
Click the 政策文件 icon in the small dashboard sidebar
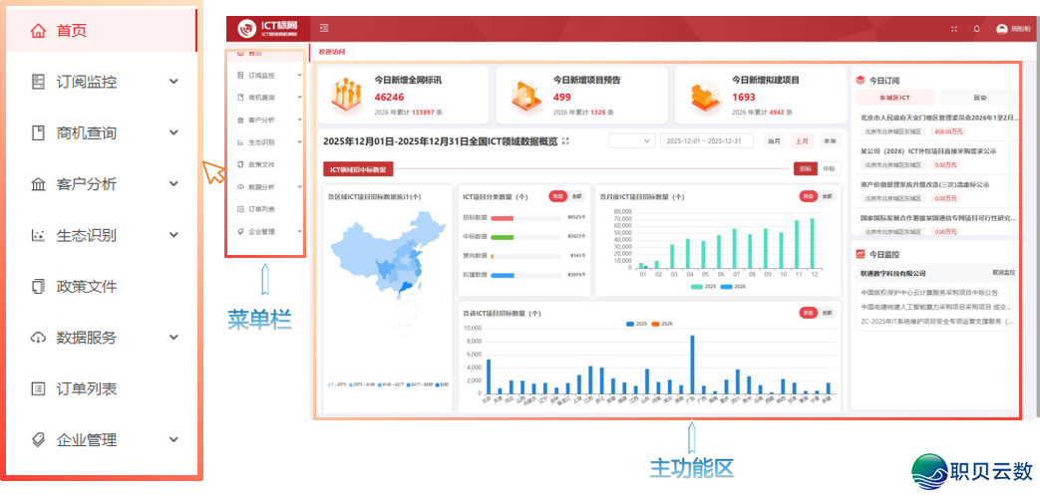click(x=240, y=164)
